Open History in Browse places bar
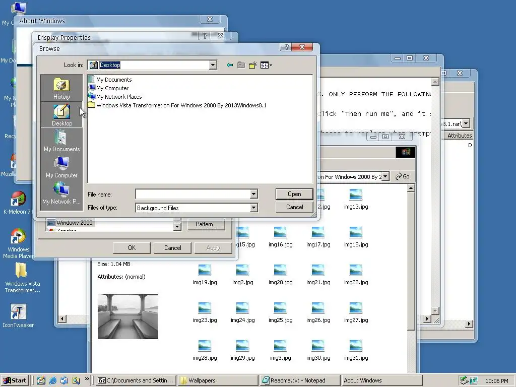The width and height of the screenshot is (516, 387). pyautogui.click(x=61, y=88)
